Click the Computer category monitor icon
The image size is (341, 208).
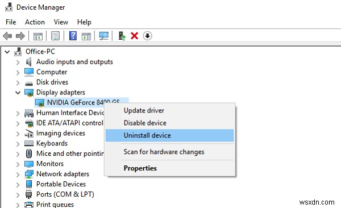[29, 72]
